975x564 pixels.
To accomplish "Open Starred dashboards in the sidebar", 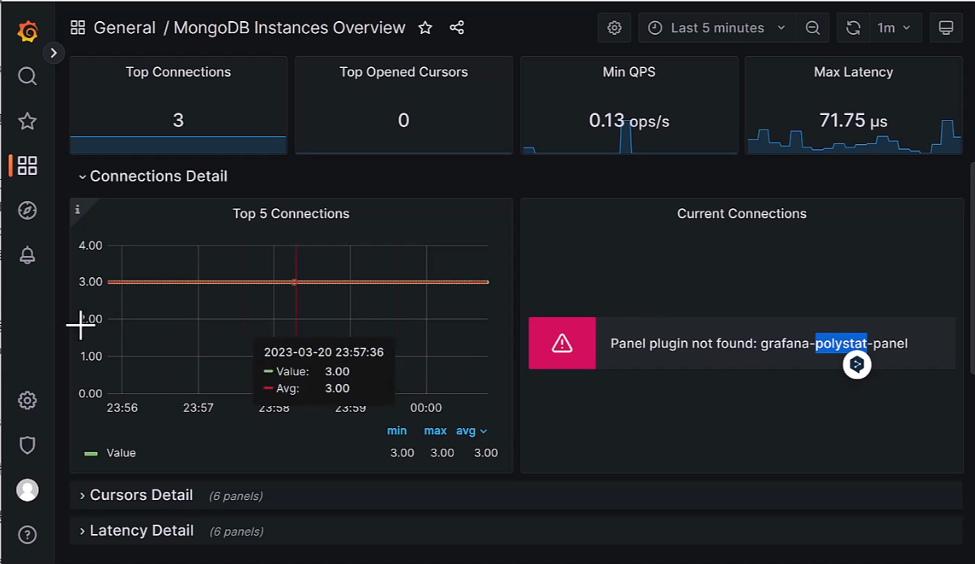I will pyautogui.click(x=27, y=121).
